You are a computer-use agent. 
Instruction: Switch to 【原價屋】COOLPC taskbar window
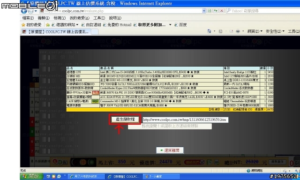click(x=124, y=177)
